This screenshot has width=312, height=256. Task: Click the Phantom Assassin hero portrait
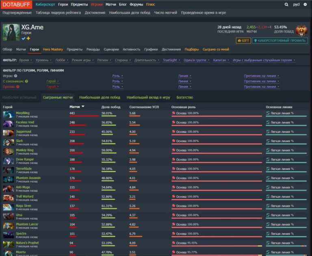[x=9, y=179]
